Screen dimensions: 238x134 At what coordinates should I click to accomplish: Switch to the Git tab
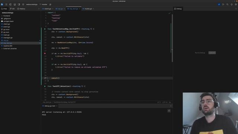coord(12,9)
